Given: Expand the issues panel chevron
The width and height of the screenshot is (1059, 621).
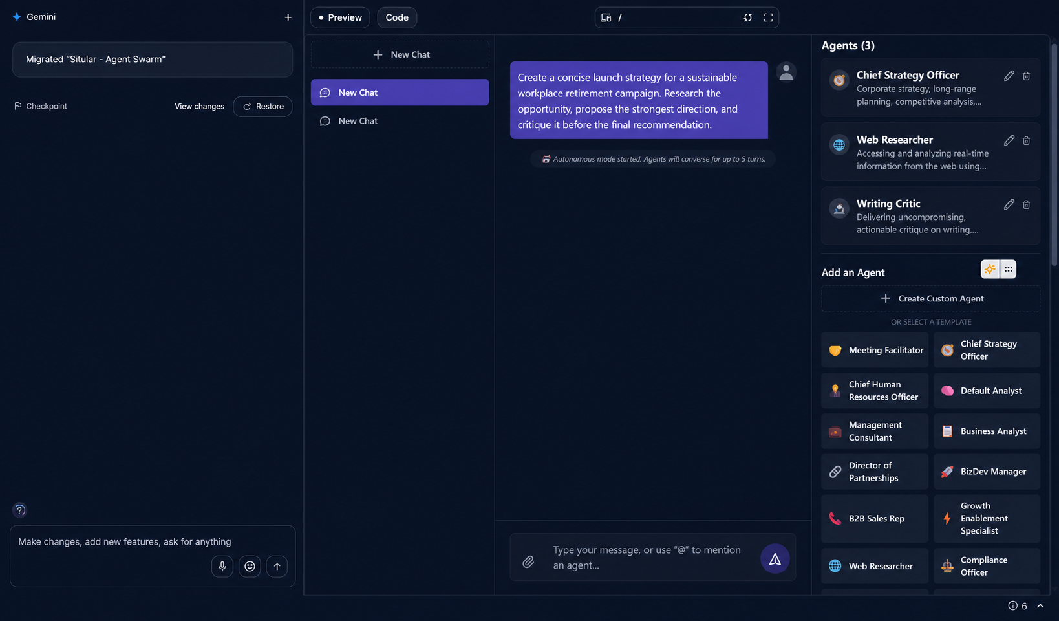Looking at the screenshot, I should pos(1040,606).
